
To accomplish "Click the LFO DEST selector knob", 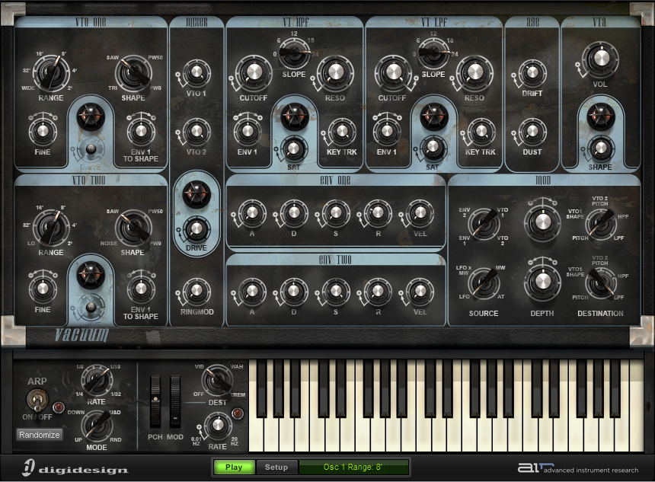I will click(x=217, y=381).
